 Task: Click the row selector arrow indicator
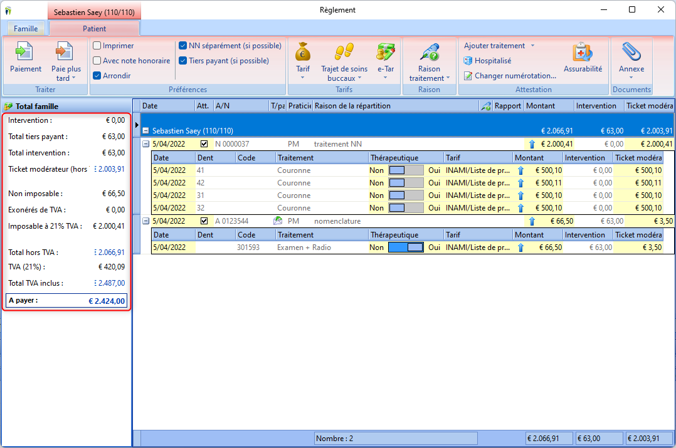click(137, 125)
